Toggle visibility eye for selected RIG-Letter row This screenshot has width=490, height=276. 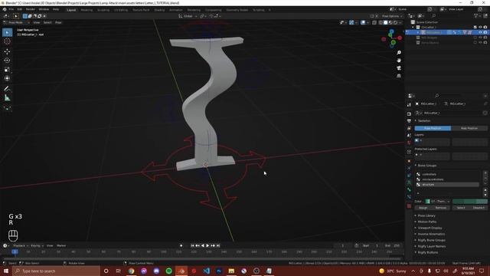(x=481, y=32)
